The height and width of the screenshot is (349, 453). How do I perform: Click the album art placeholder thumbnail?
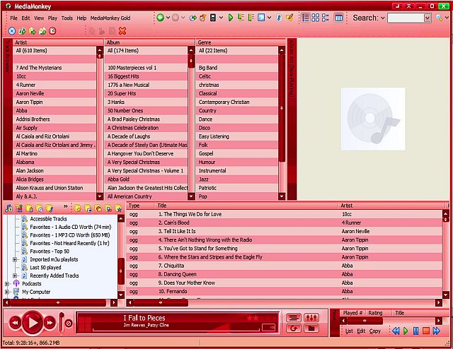coord(373,119)
